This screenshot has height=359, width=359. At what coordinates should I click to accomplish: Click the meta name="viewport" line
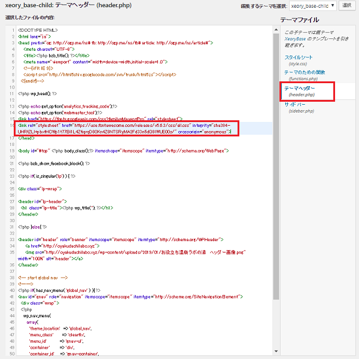[95, 62]
